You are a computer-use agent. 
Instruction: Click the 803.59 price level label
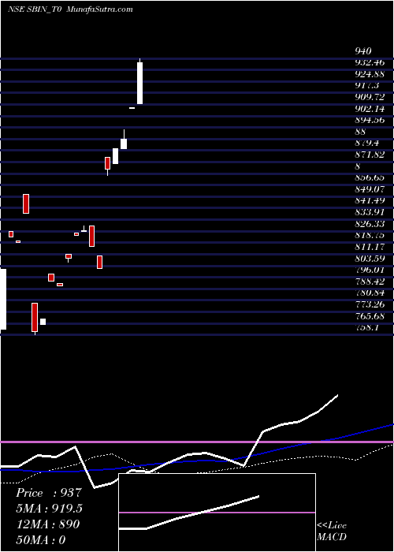click(370, 259)
